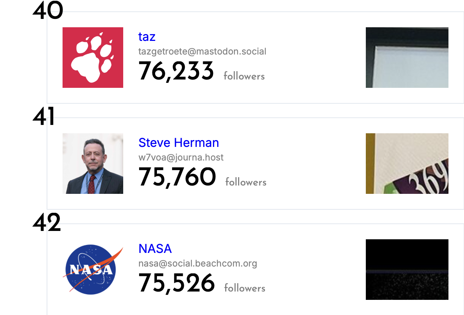Open the NASA profile name link
Screen dimensions: 464x315
coord(155,249)
